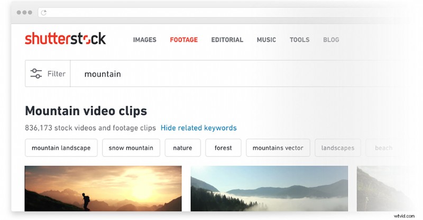Open the Images menu
The height and width of the screenshot is (220, 423).
pyautogui.click(x=144, y=40)
